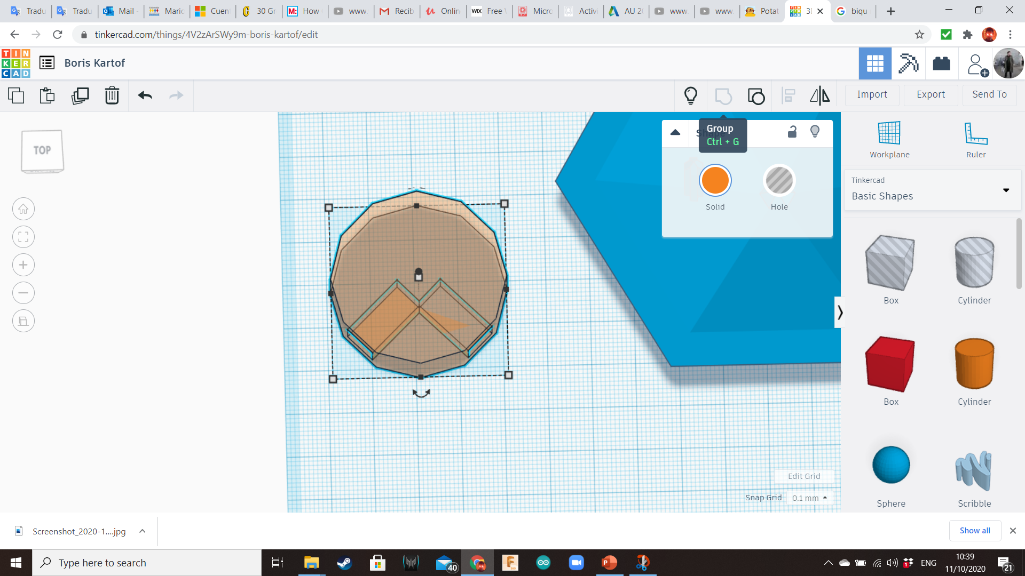Click the Mirror tool icon
Screen dimensions: 1025x576
coord(819,96)
